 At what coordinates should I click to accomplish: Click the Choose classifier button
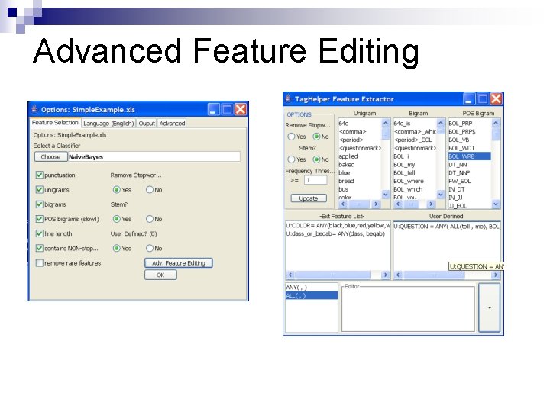50,156
